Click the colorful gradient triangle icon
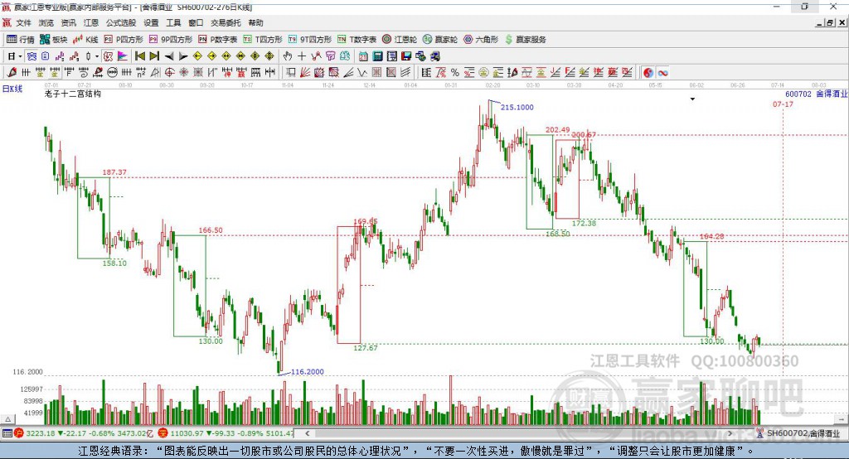Image resolution: width=849 pixels, height=459 pixels. point(123,56)
